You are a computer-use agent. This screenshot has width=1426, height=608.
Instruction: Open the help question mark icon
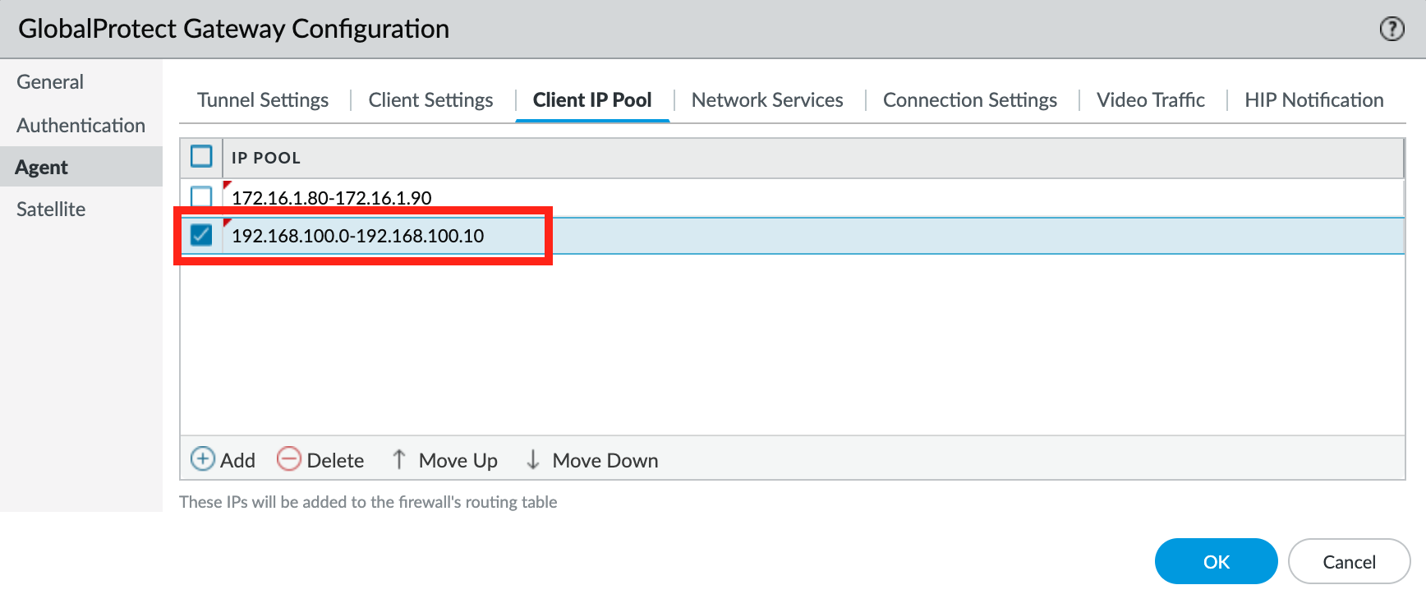[1391, 29]
